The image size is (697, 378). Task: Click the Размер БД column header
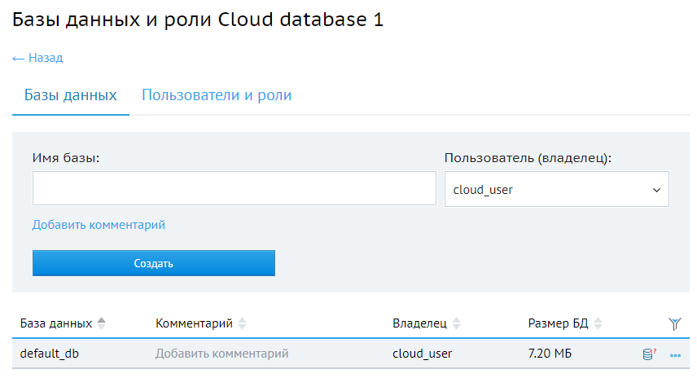[558, 323]
